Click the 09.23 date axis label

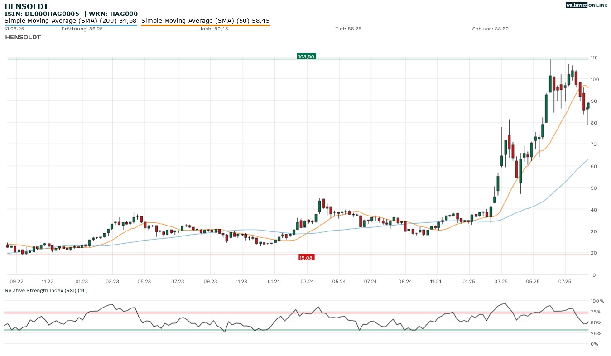(x=211, y=282)
